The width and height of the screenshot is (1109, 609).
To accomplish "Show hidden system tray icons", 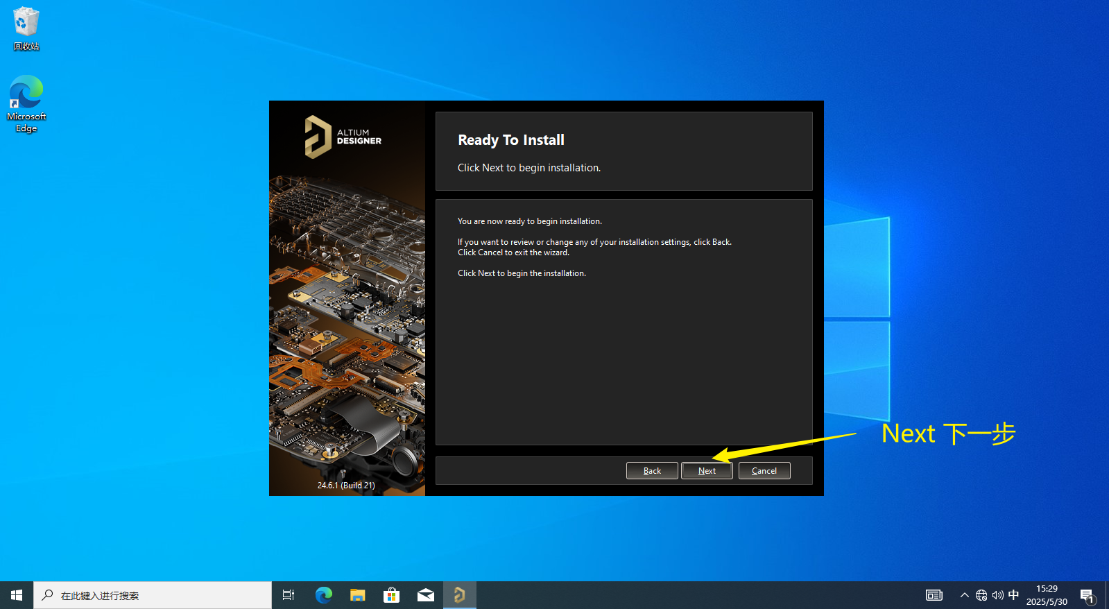I will (964, 595).
